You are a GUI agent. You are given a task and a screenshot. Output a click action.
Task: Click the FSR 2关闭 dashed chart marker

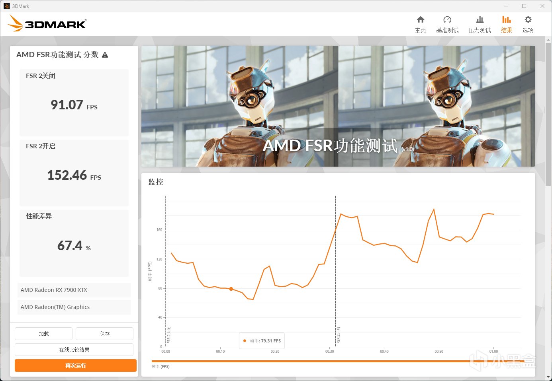tap(166, 270)
